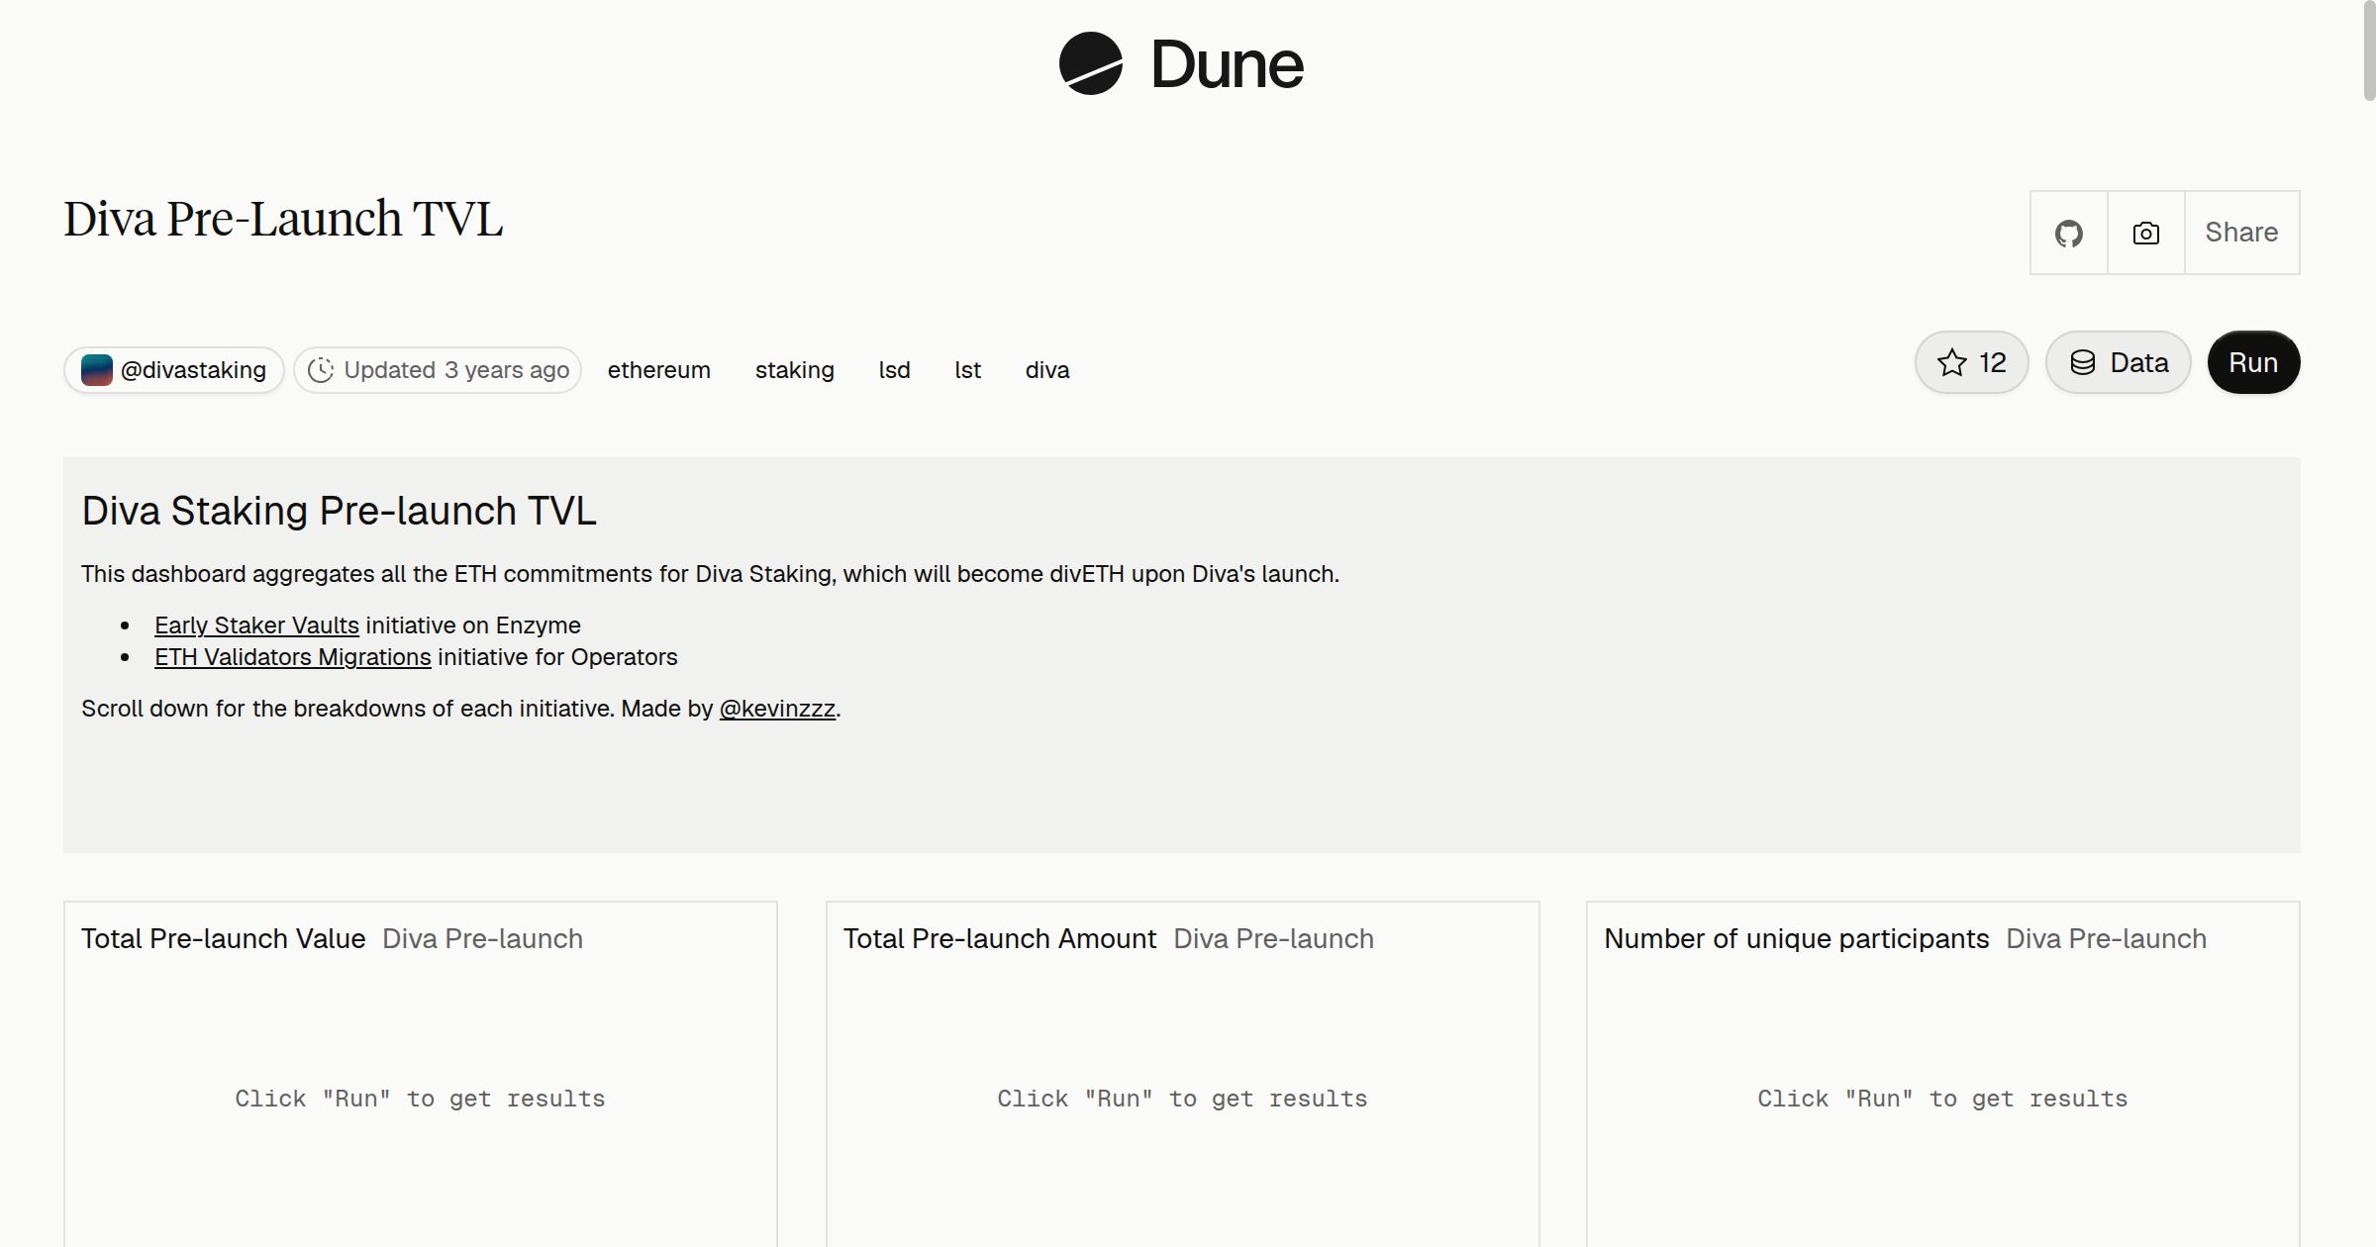This screenshot has width=2376, height=1247.
Task: Click the camera screenshot icon
Action: [x=2145, y=234]
